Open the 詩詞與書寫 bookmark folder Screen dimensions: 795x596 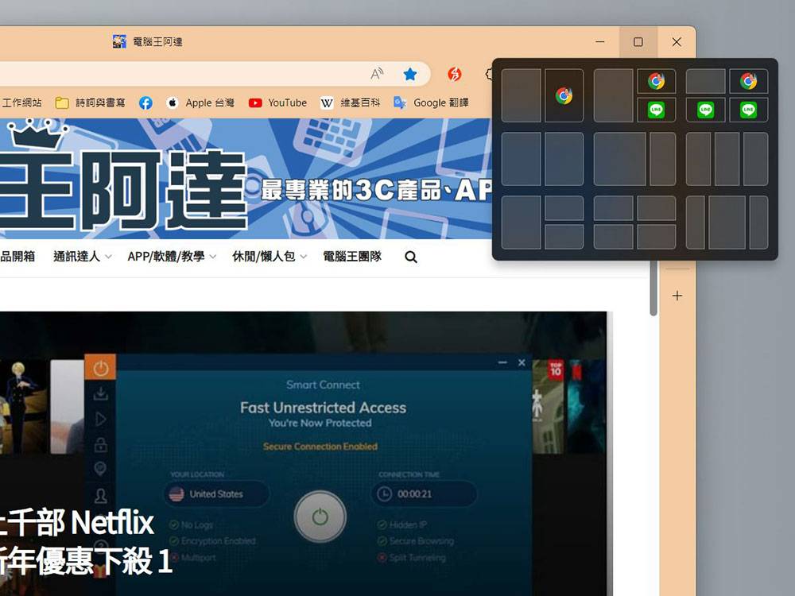[x=91, y=103]
